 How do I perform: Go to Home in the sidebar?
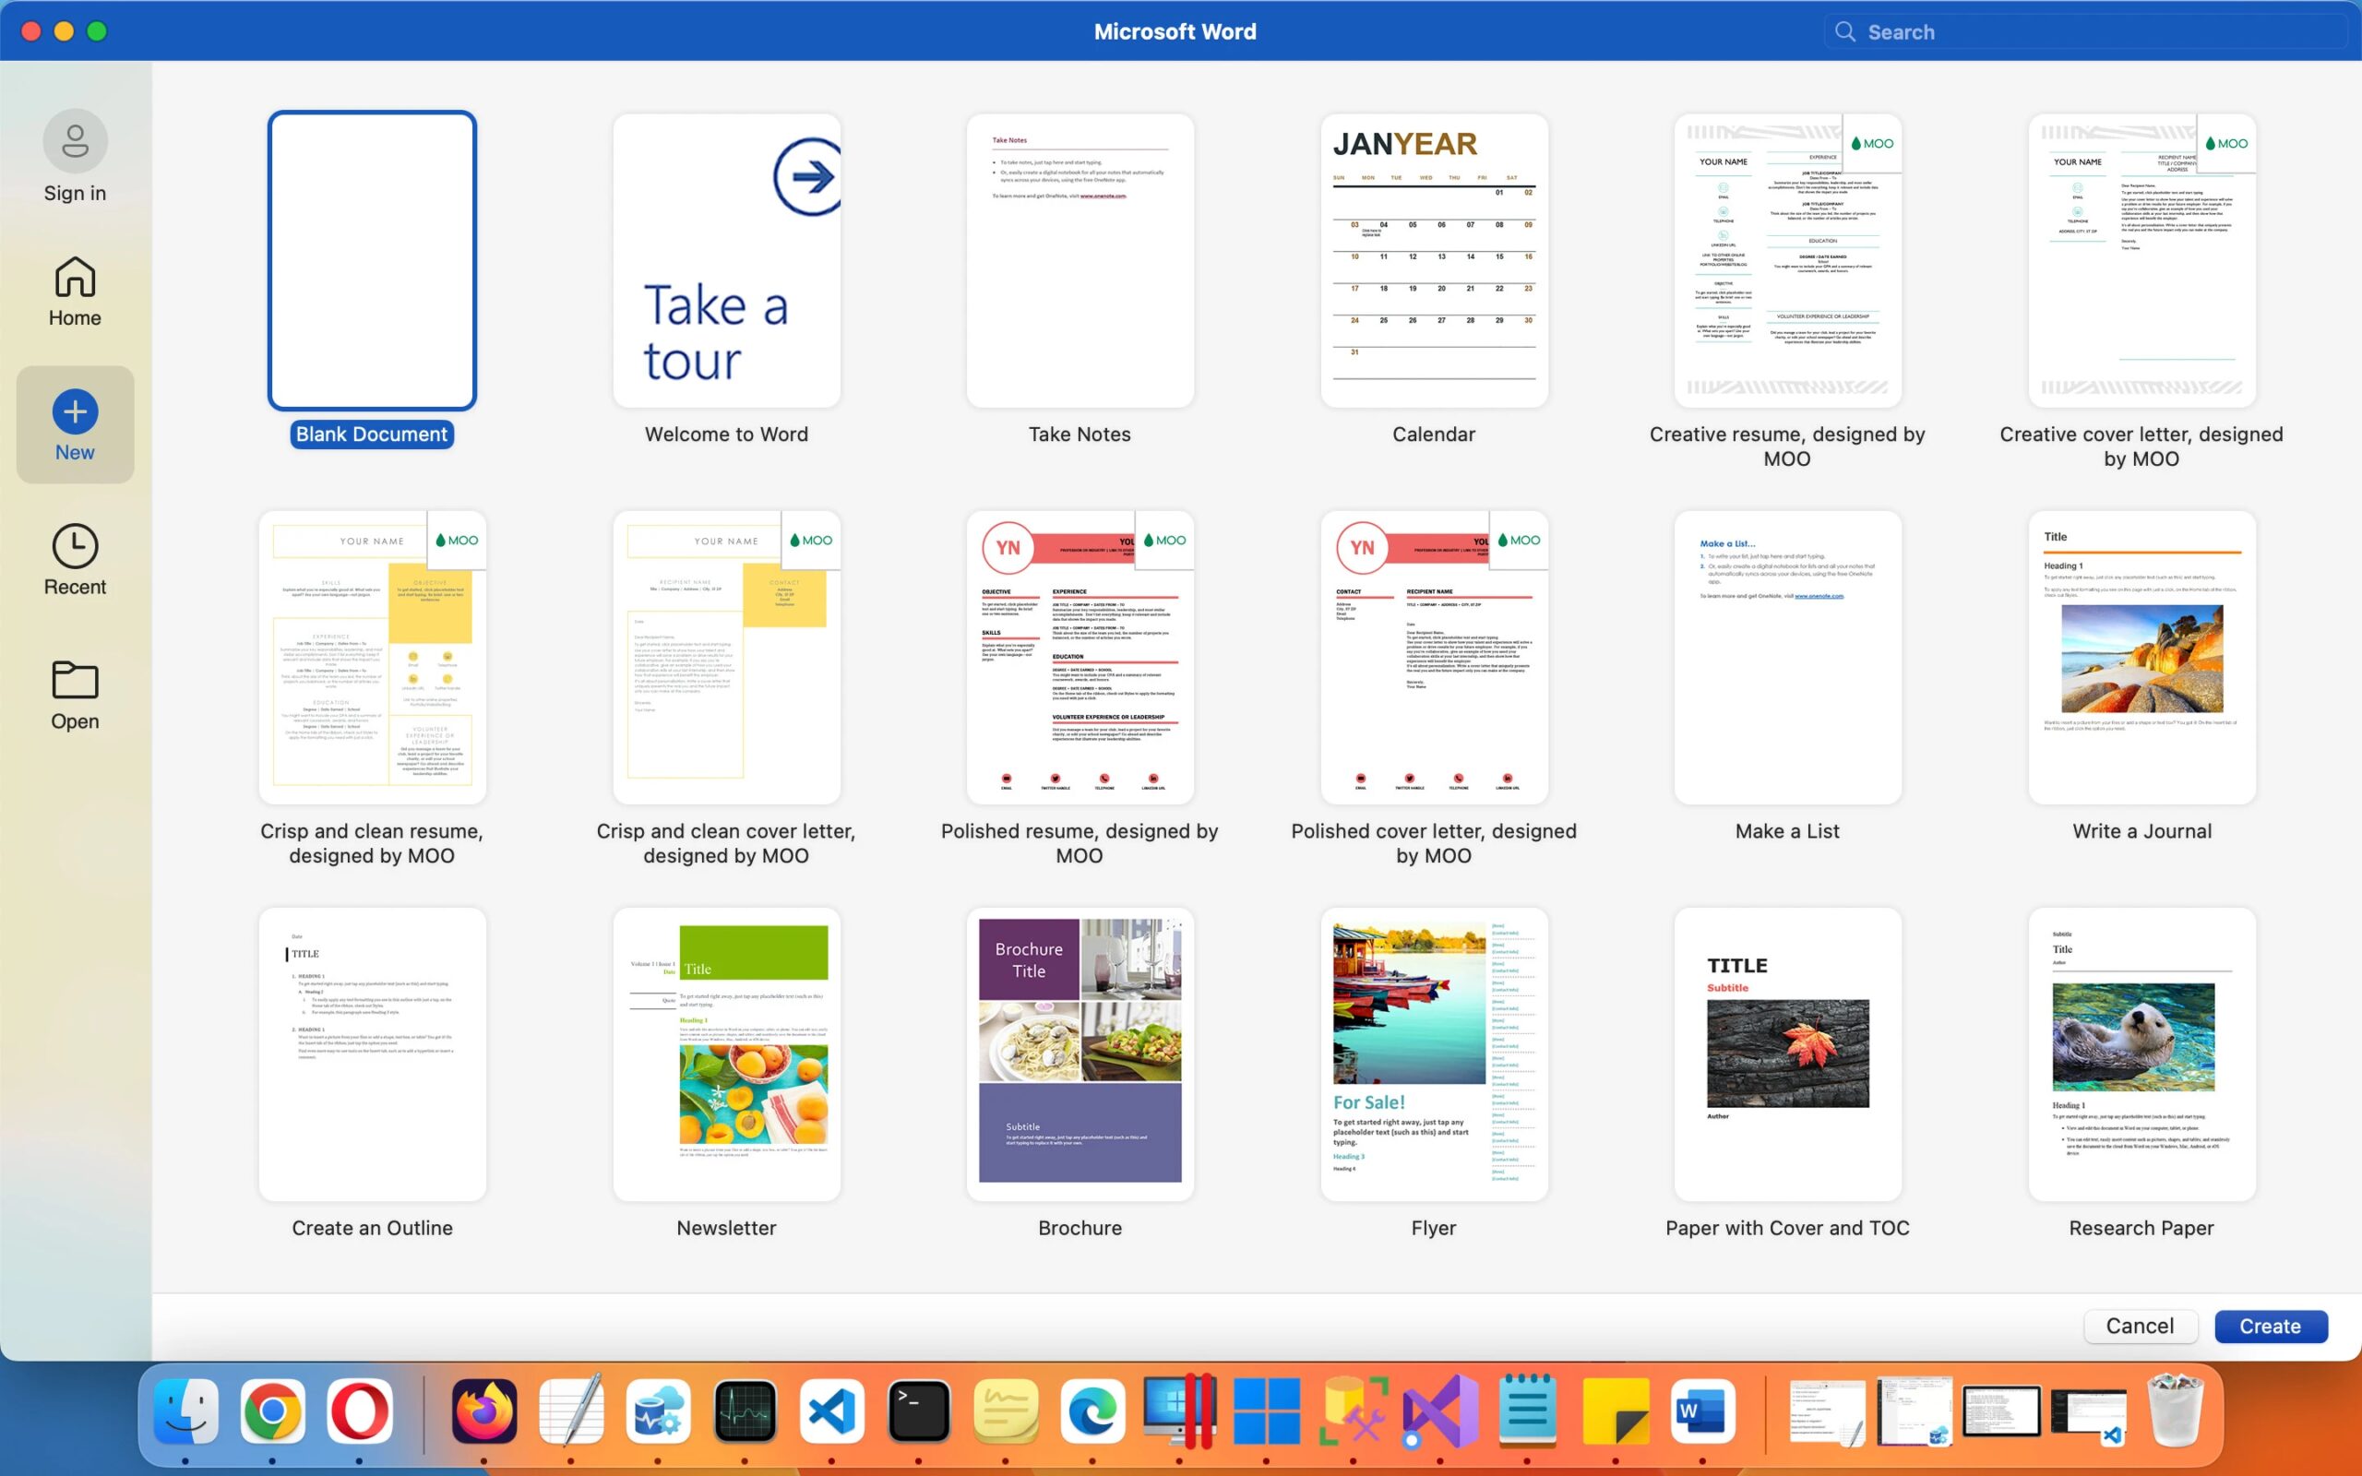click(x=75, y=291)
